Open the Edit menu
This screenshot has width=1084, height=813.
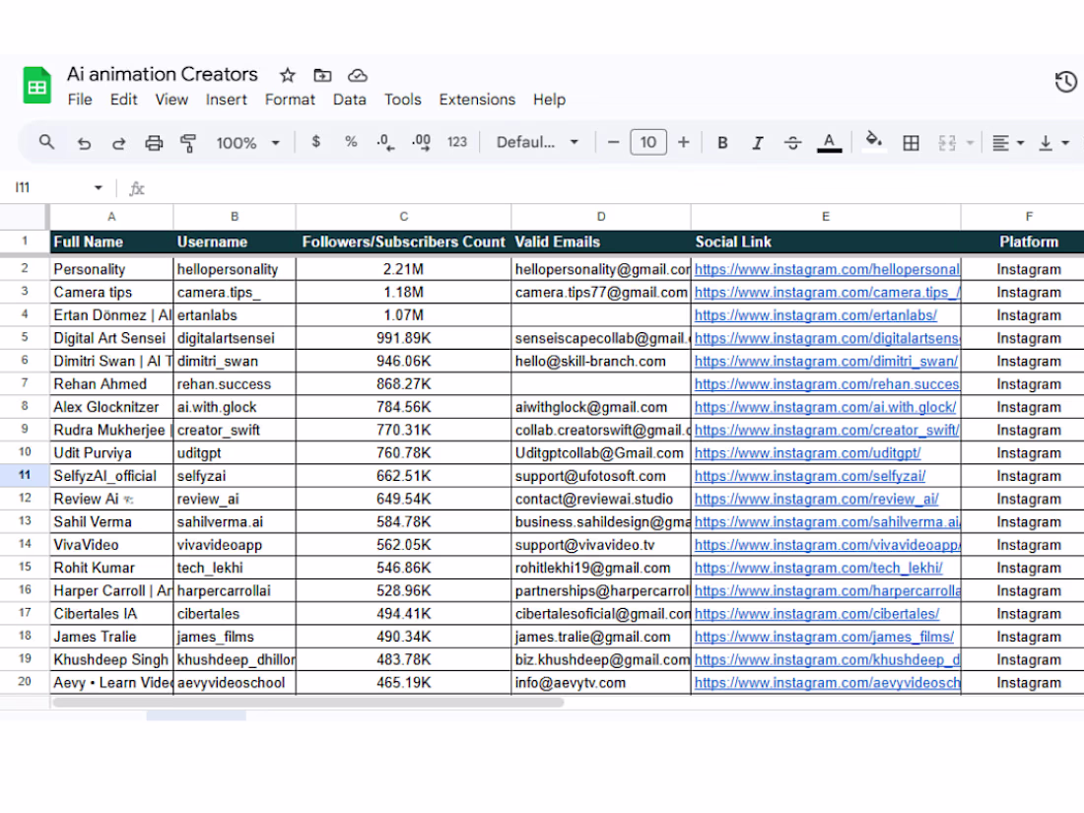click(124, 100)
